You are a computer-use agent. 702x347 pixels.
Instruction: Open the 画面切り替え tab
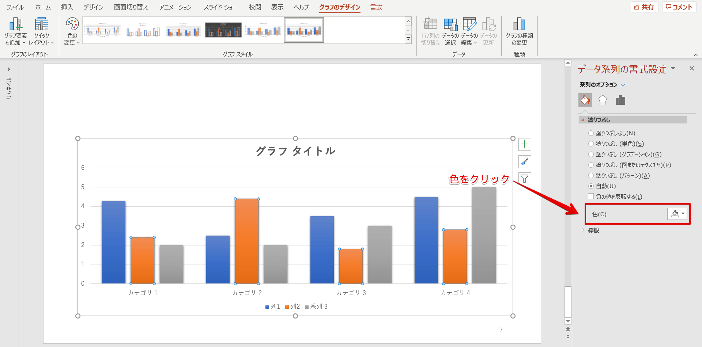[131, 7]
